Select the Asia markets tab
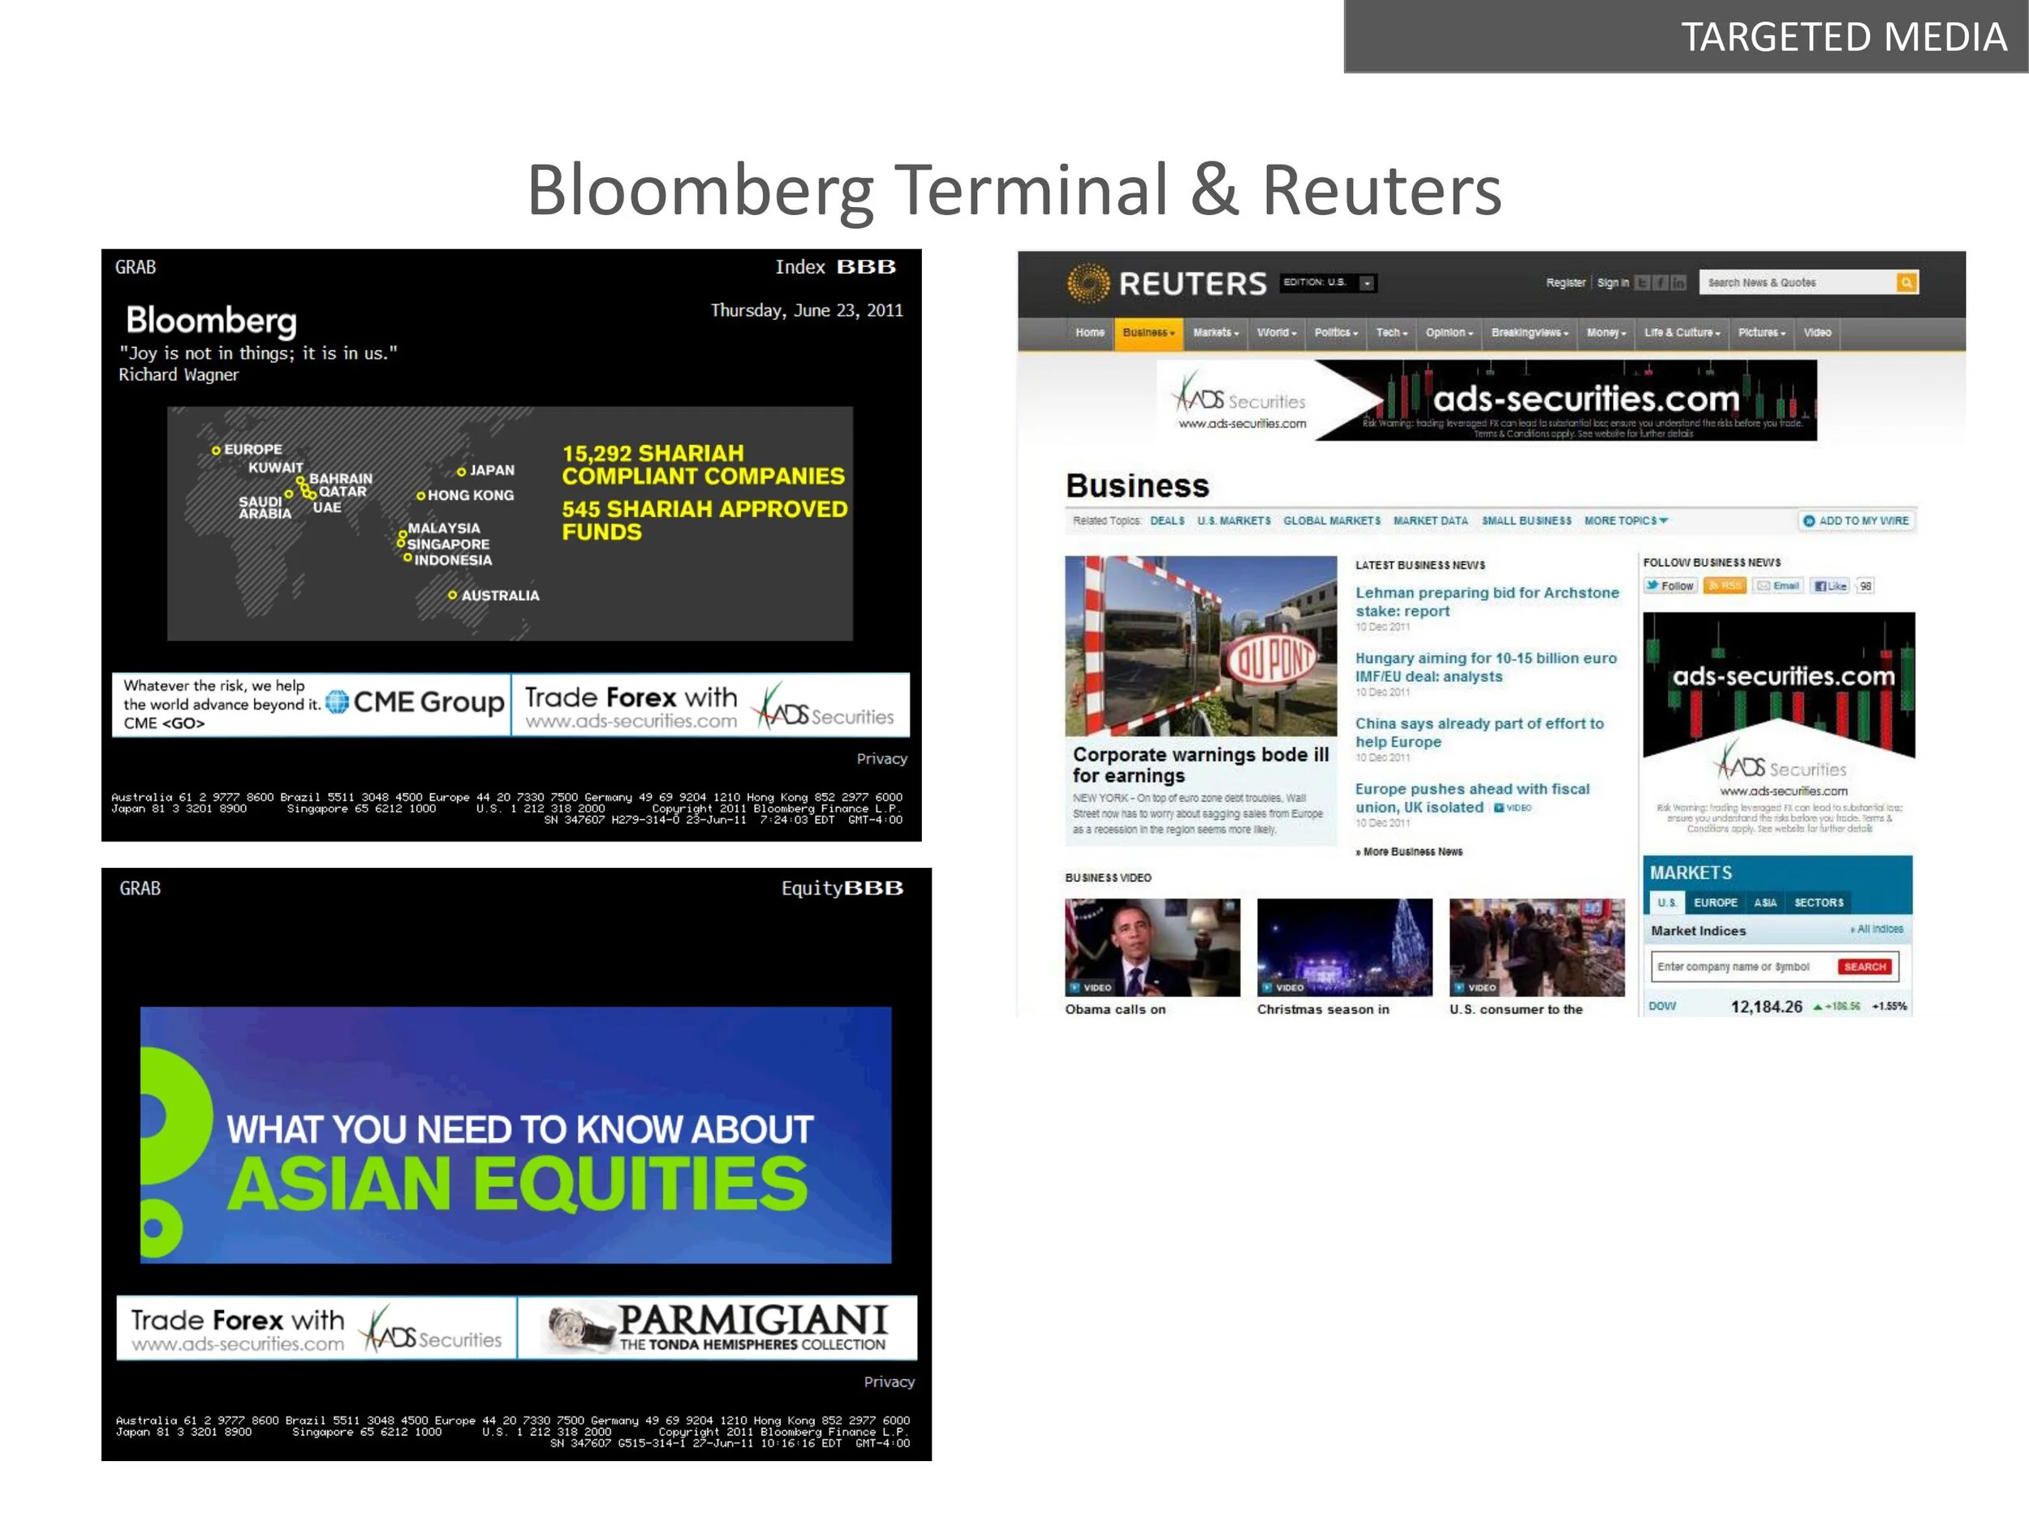The height and width of the screenshot is (1522, 2029). click(x=1766, y=903)
